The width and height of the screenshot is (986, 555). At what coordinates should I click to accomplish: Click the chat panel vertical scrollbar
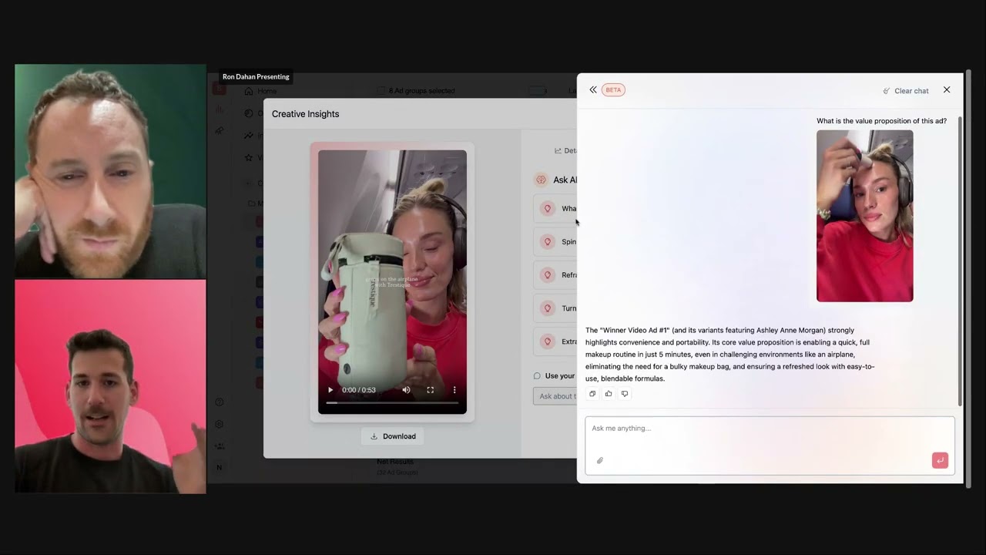click(x=960, y=261)
